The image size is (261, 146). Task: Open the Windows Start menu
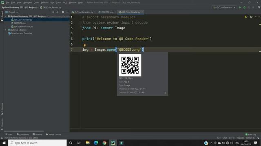(4, 143)
